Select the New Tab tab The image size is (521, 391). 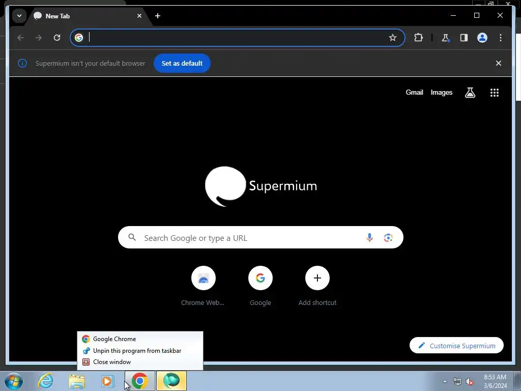pyautogui.click(x=88, y=16)
